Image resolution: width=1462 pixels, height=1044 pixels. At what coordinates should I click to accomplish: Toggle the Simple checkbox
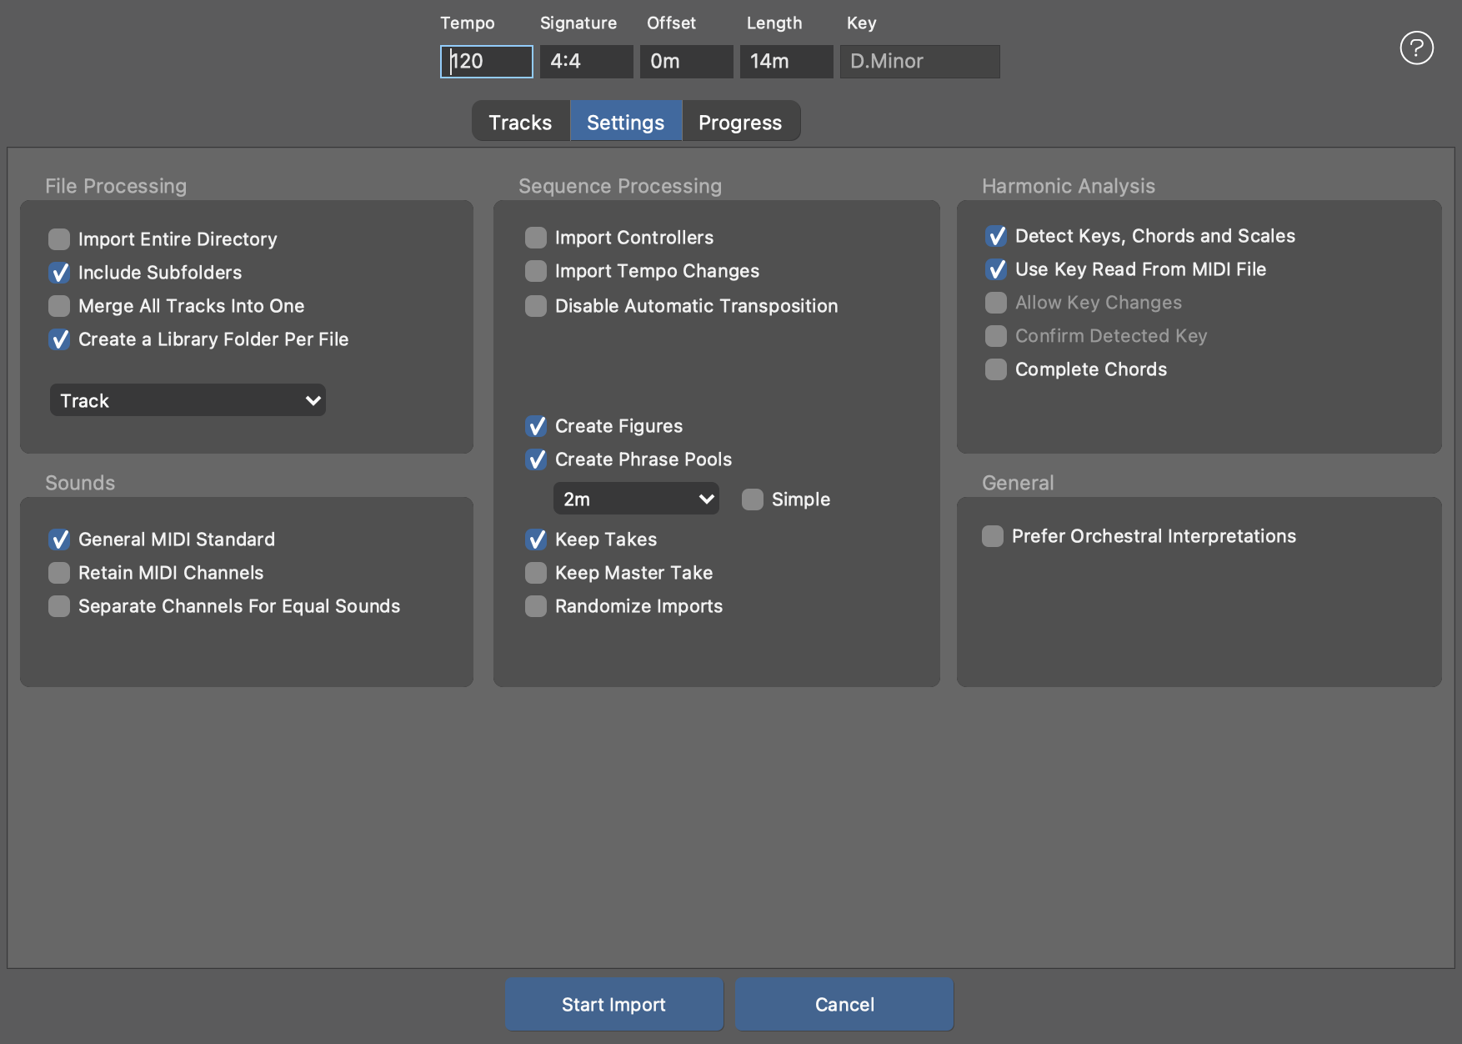[753, 499]
